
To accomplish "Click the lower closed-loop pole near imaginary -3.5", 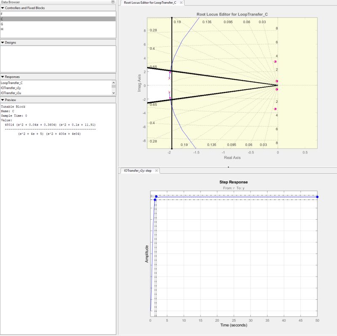I will click(x=275, y=109).
